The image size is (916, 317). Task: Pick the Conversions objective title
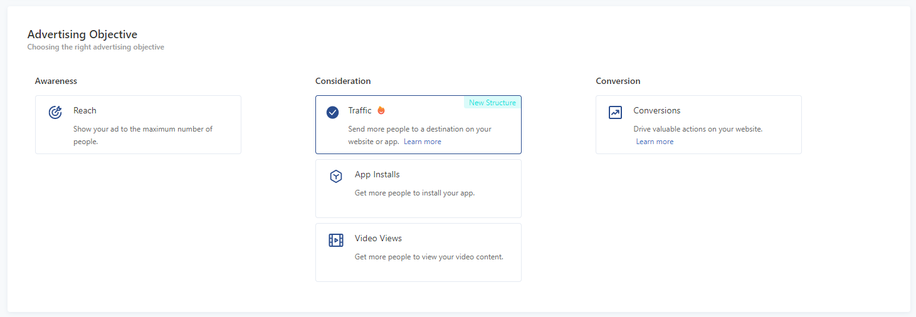click(x=656, y=110)
